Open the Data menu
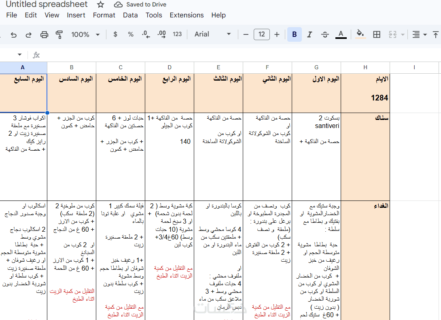Image resolution: width=441 pixels, height=320 pixels. pos(130,15)
